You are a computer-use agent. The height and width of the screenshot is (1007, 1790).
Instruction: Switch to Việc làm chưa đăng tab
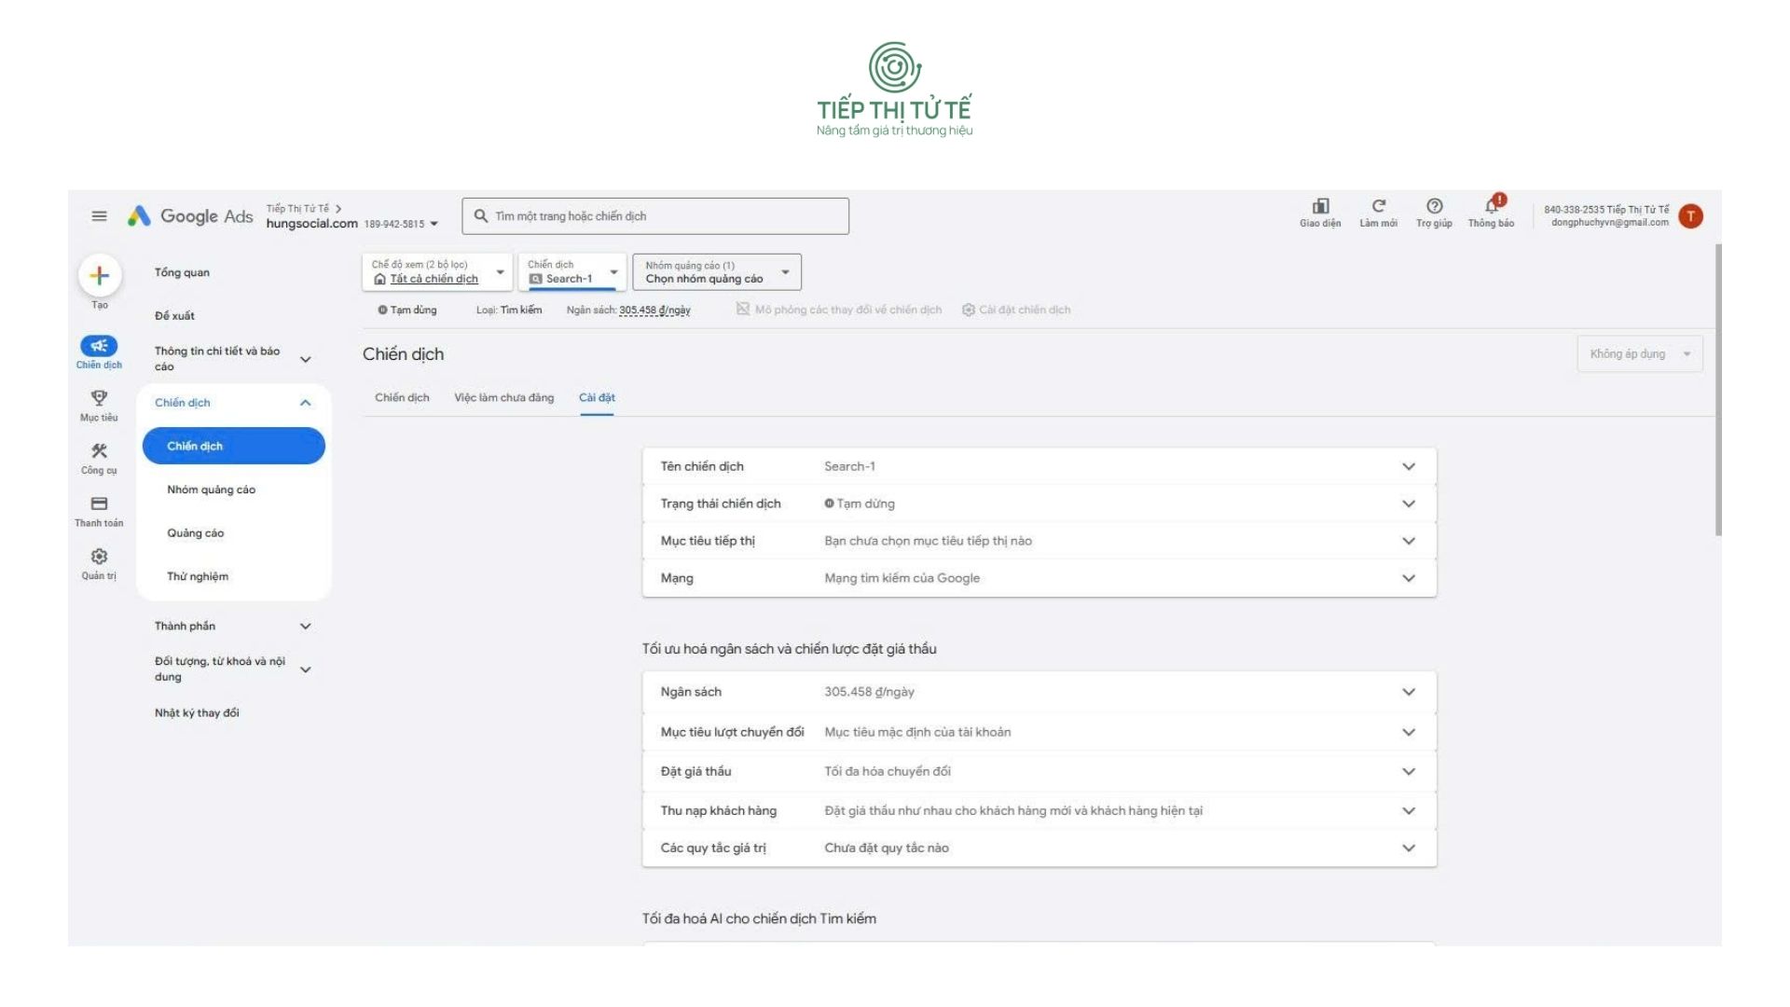[x=503, y=398]
